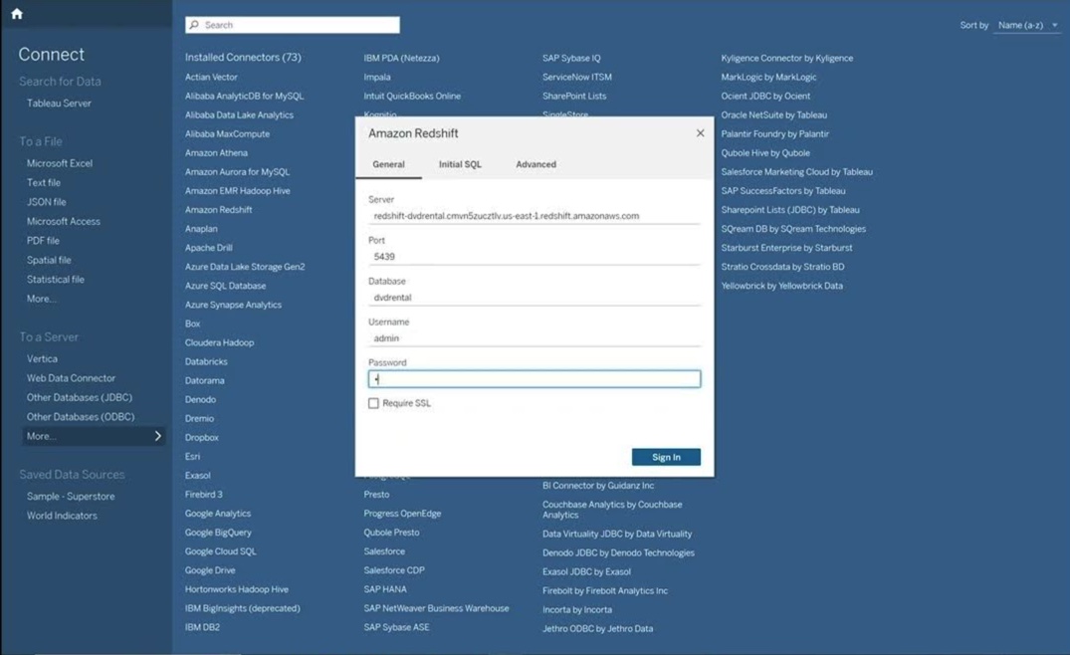Select Tableau Server under Search for Data

point(59,104)
